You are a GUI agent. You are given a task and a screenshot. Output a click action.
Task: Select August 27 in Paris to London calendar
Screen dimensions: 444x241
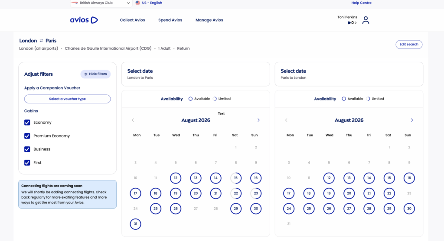(x=349, y=209)
